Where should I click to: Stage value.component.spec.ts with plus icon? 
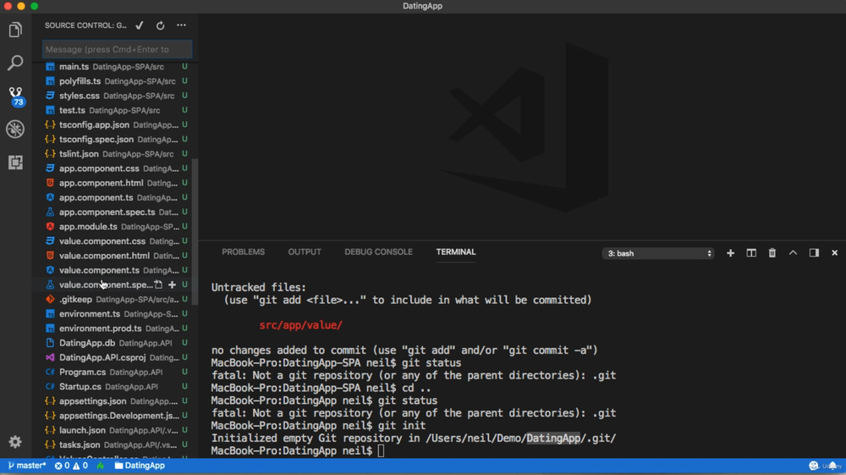pos(172,284)
